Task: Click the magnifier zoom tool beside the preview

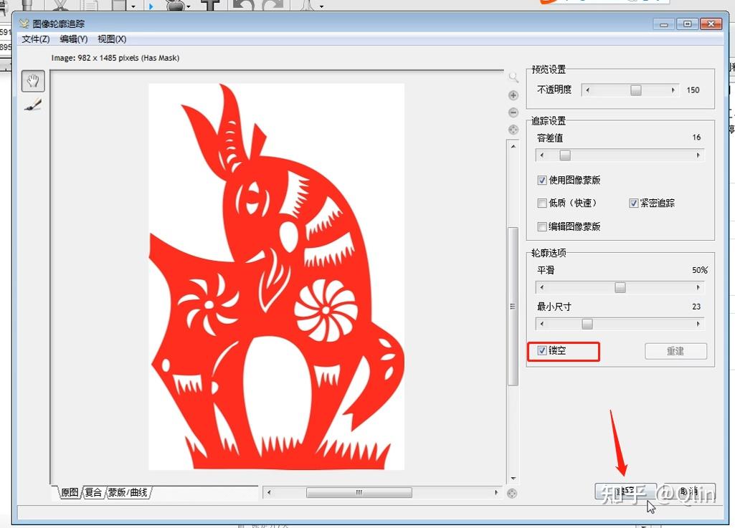Action: [x=513, y=77]
